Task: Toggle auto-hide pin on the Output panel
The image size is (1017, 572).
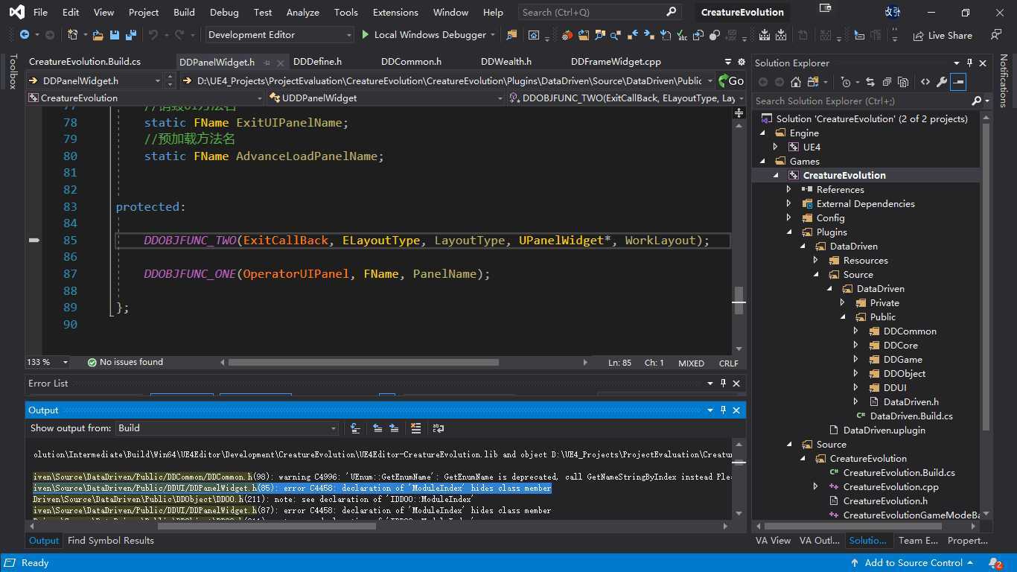Action: [723, 410]
